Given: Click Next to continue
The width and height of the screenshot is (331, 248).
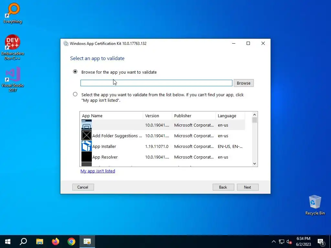Looking at the screenshot, I should click(248, 187).
